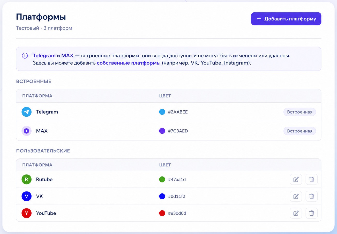
Task: Click the VK blue color swatch
Action: pos(162,196)
